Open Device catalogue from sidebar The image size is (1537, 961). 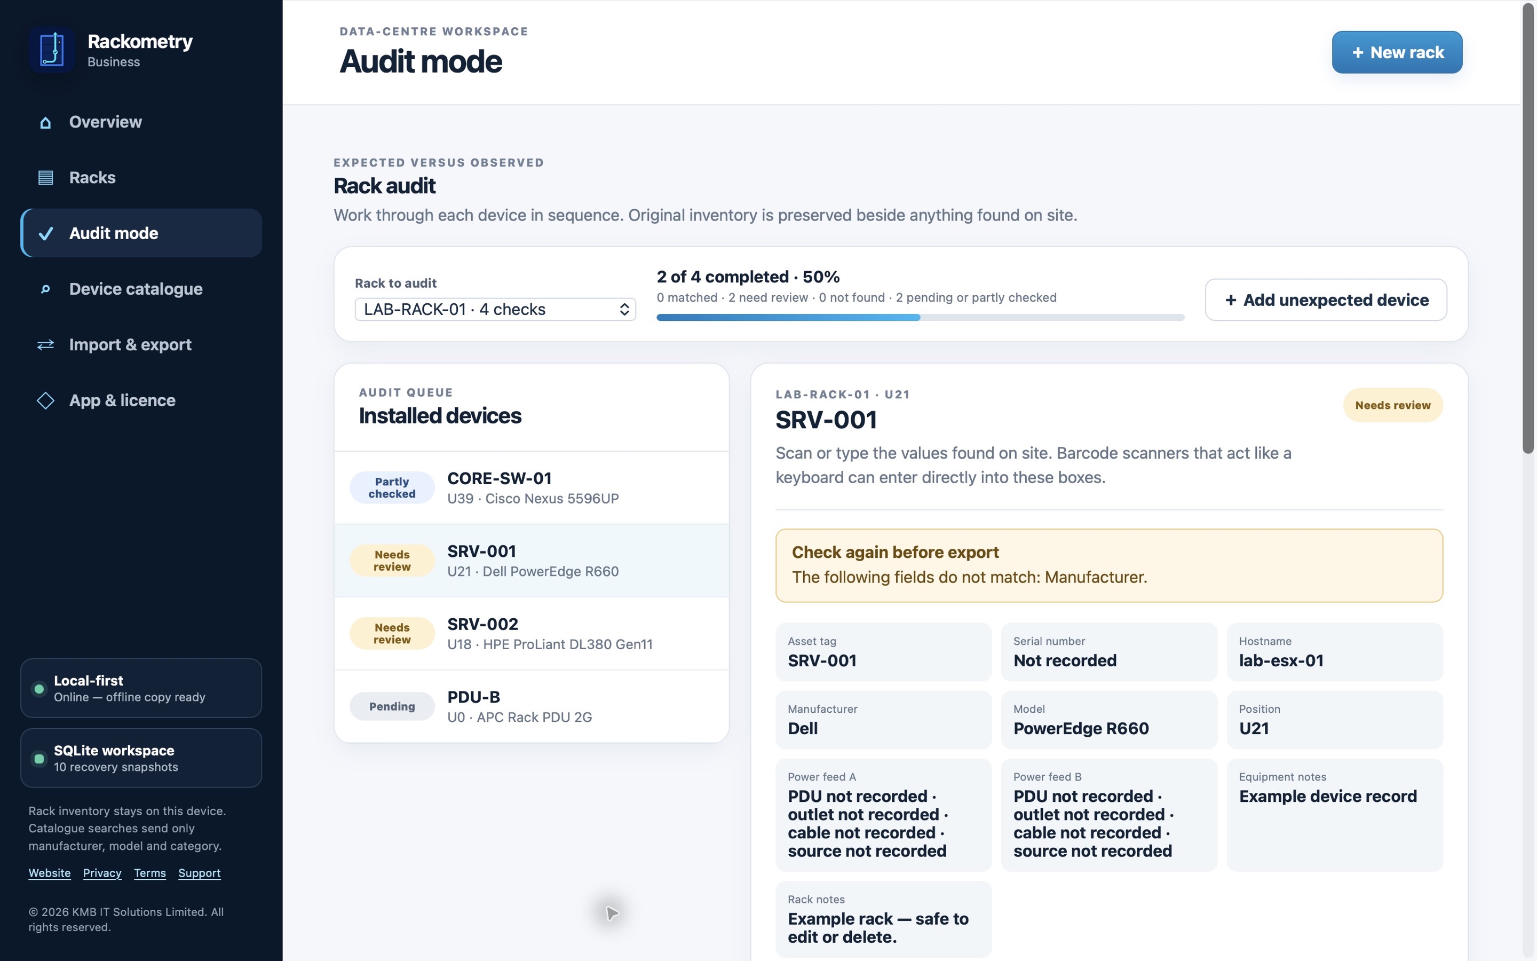click(141, 289)
